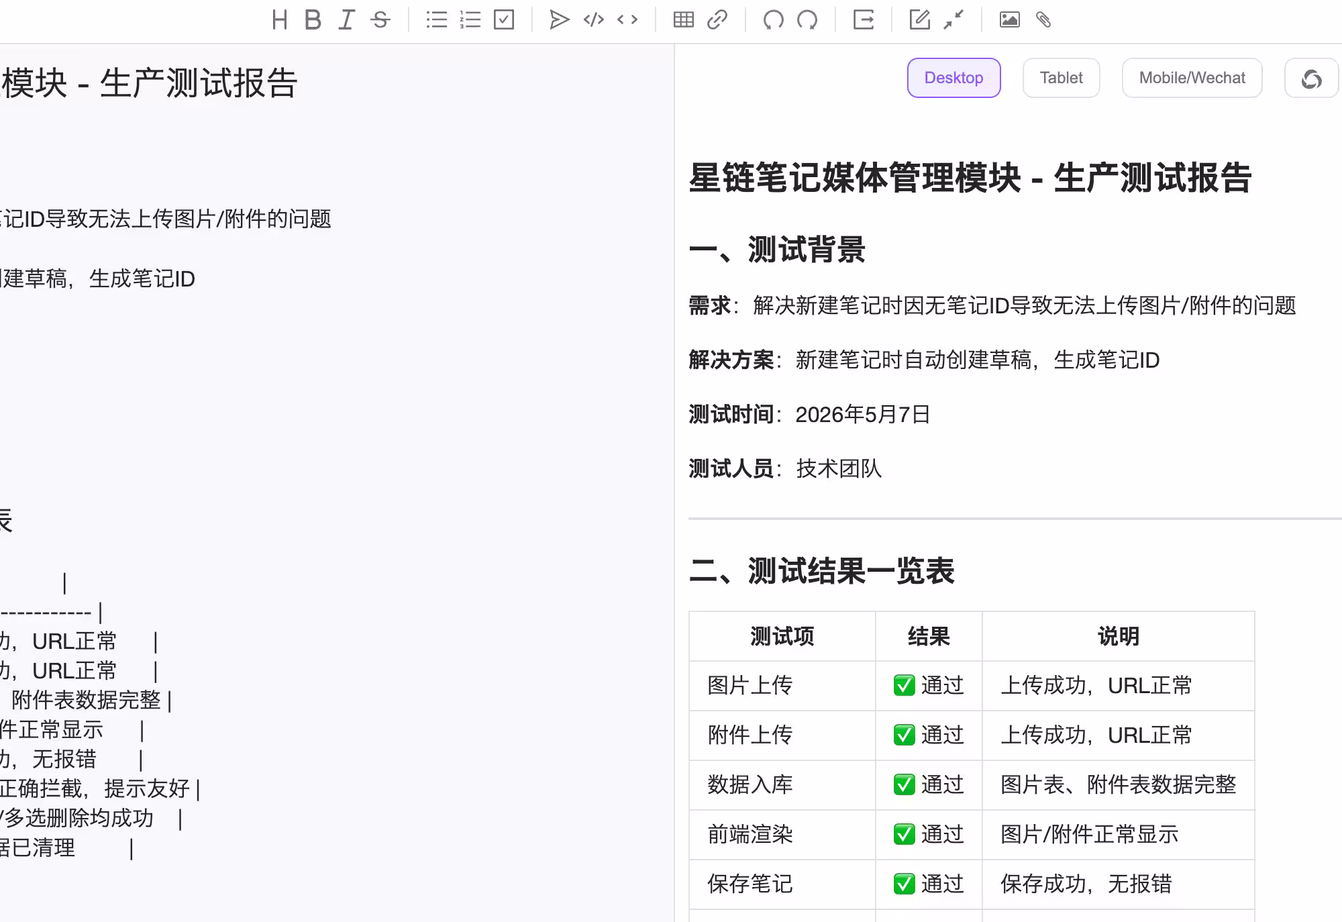This screenshot has width=1342, height=922.
Task: Insert a table
Action: click(684, 20)
